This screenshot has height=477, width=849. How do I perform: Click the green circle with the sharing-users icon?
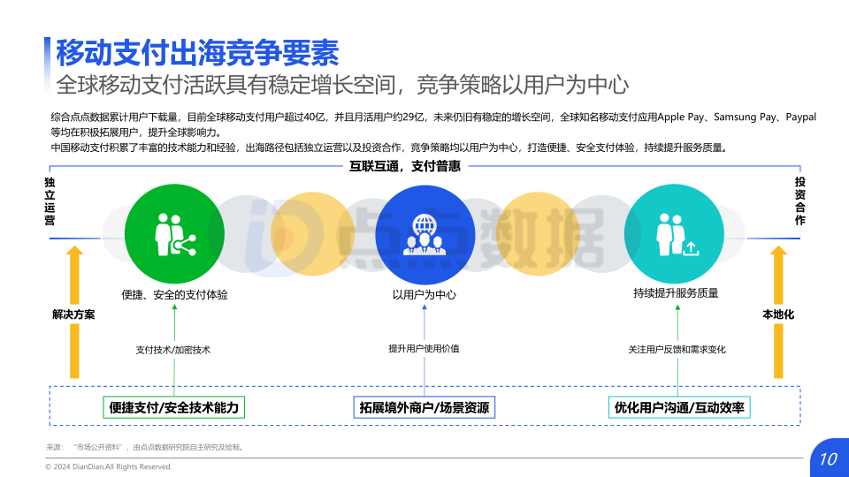point(174,233)
